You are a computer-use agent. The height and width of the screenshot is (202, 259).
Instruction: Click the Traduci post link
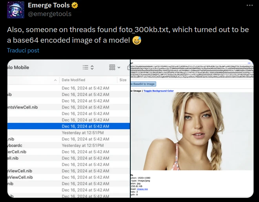(23, 50)
